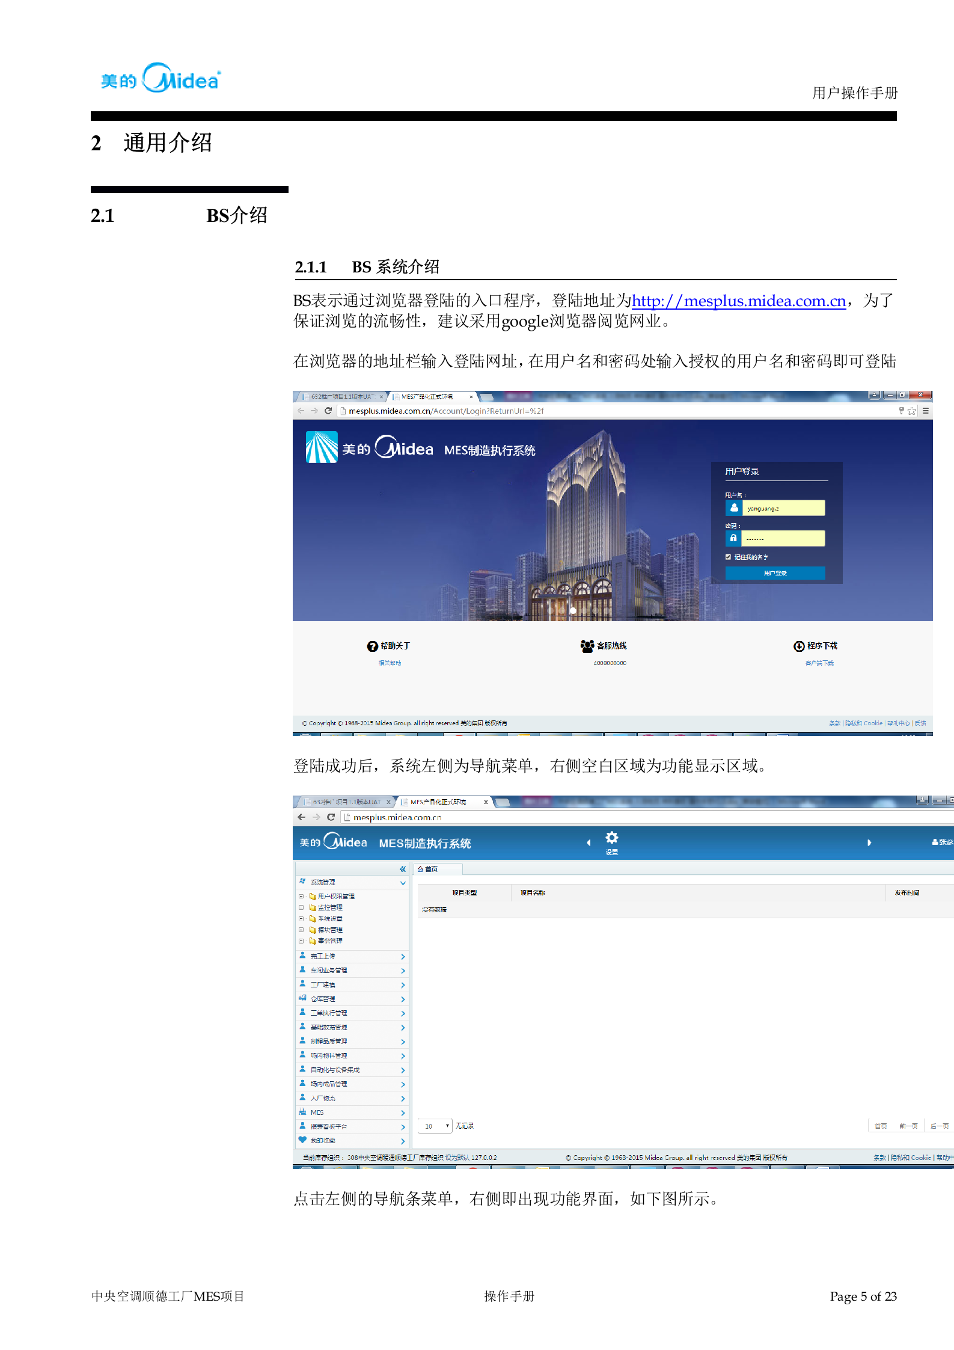Click the 相关帮助 help link
954x1350 pixels.
pos(390,663)
